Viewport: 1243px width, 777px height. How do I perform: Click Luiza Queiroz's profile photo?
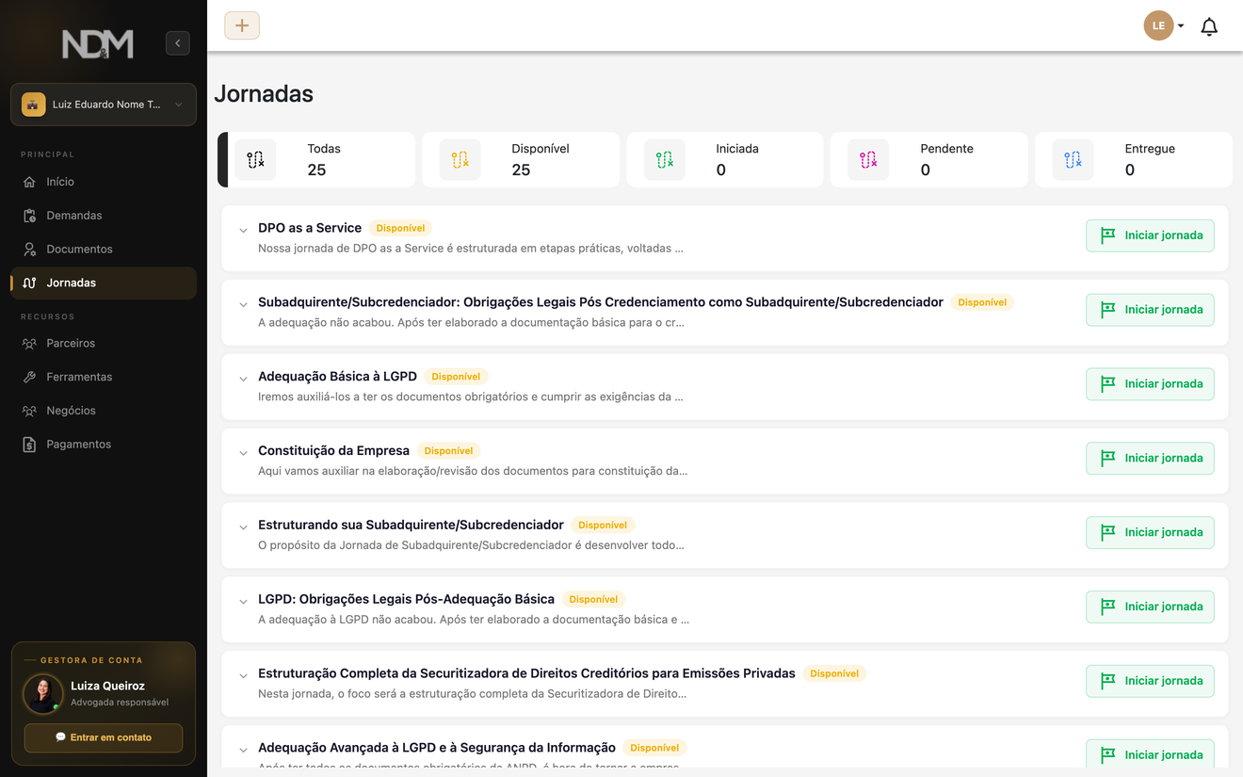(43, 694)
